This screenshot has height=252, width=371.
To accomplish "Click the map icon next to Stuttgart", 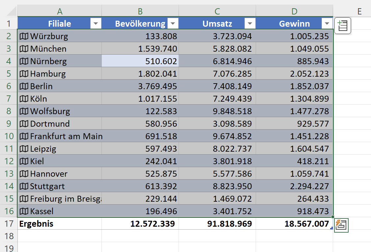I will click(x=24, y=186).
